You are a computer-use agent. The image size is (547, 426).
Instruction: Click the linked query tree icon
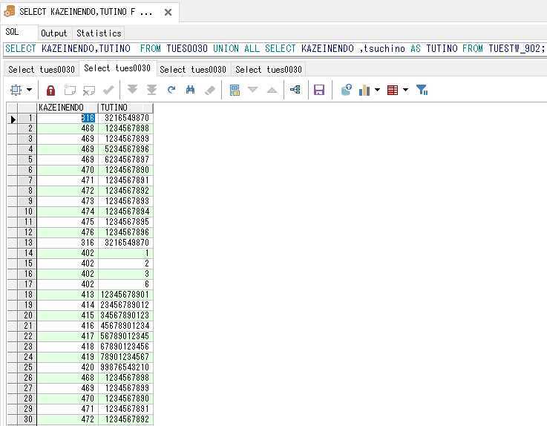click(295, 90)
